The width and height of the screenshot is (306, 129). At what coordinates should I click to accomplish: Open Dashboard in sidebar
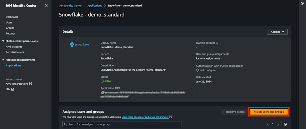pos(12,17)
